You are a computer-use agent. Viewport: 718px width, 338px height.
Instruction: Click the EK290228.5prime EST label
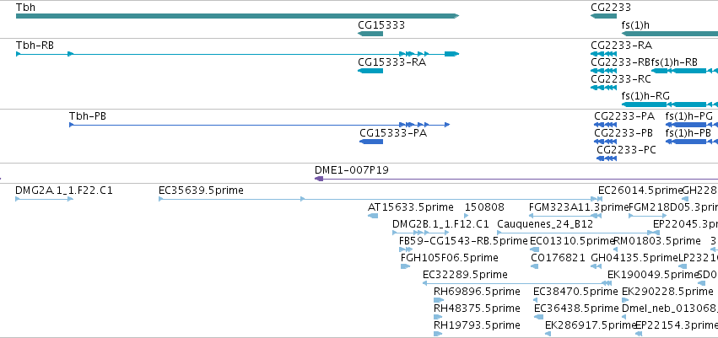point(667,292)
